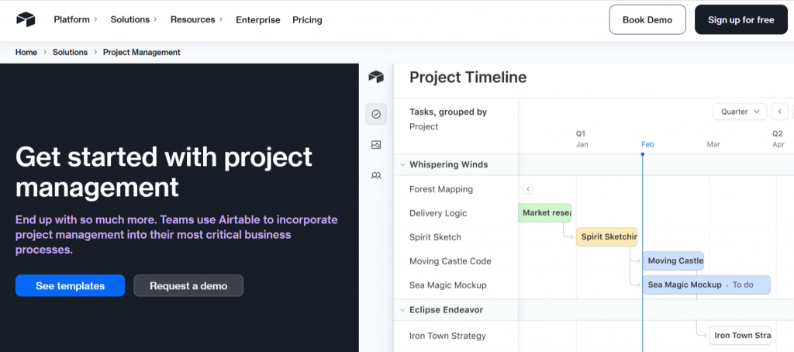
Task: Select the Sea Magic Mockup To do bar
Action: (x=706, y=285)
